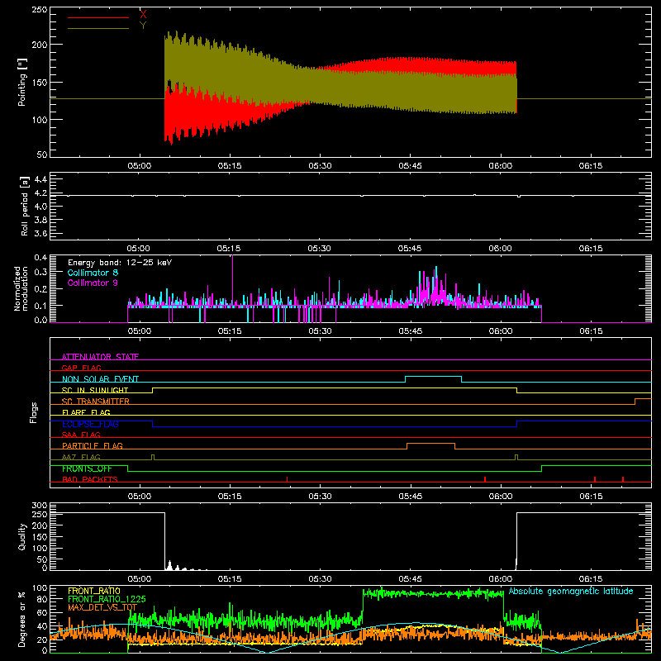Click the yellow FRONT_RATIO legend entry
This screenshot has height=661, width=661.
click(94, 591)
